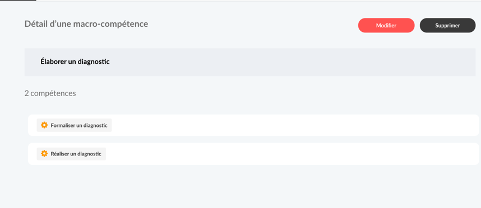The image size is (481, 208).
Task: Click the blank space in the Réaliser row
Action: (292, 154)
